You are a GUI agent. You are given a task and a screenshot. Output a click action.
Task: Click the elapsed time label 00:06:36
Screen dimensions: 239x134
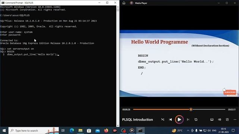(x=126, y=109)
